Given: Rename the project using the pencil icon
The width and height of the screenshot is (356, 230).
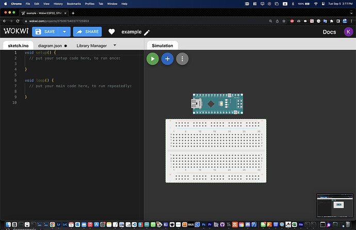Looking at the screenshot, I should click(147, 32).
